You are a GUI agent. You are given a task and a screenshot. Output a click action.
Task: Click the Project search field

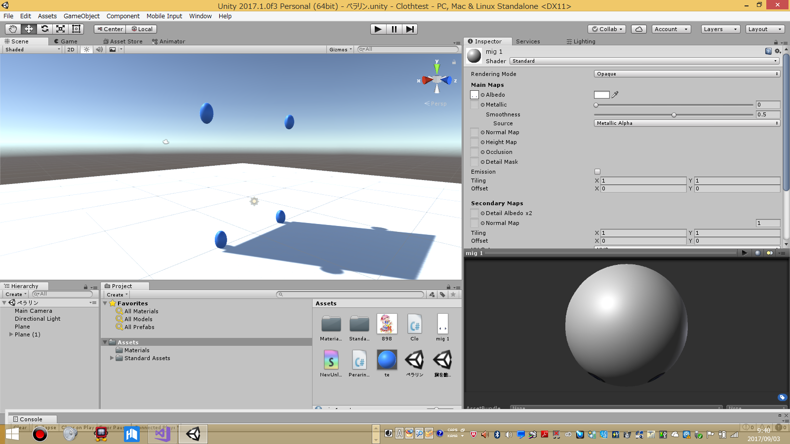[350, 295]
